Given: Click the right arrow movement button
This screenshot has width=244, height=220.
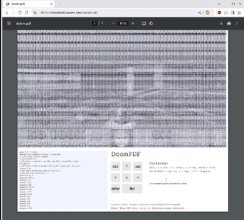Looking at the screenshot, I should pos(138,177).
